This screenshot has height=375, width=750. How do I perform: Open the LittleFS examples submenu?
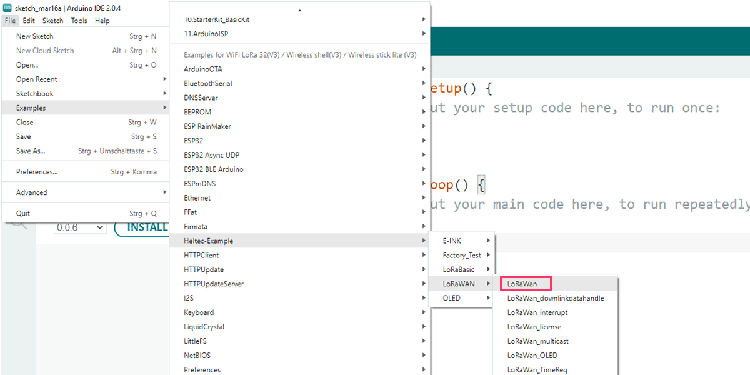[x=300, y=341]
